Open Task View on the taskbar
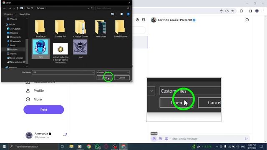267x150 pixels. point(63,147)
